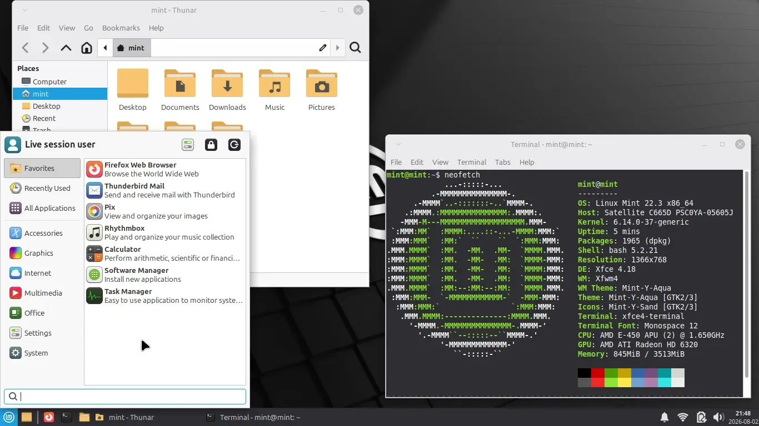Open home folder via Thunar toolbar
Screen dimensions: 759x426
point(86,48)
